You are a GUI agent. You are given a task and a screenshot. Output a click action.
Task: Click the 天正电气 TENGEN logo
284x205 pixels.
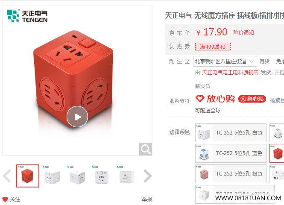pos(27,15)
